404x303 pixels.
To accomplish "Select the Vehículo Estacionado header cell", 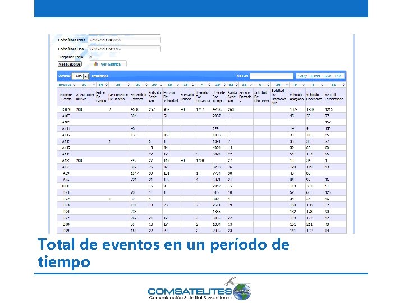I will point(334,97).
